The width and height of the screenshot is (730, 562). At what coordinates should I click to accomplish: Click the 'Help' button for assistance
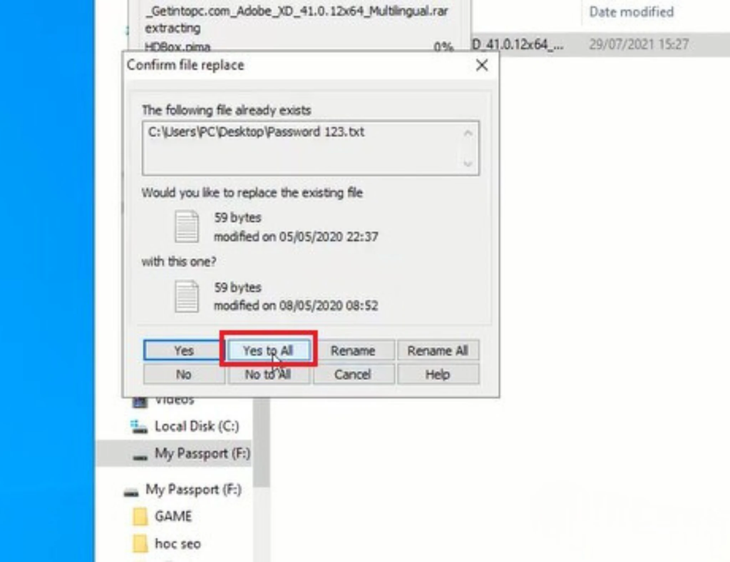point(437,374)
